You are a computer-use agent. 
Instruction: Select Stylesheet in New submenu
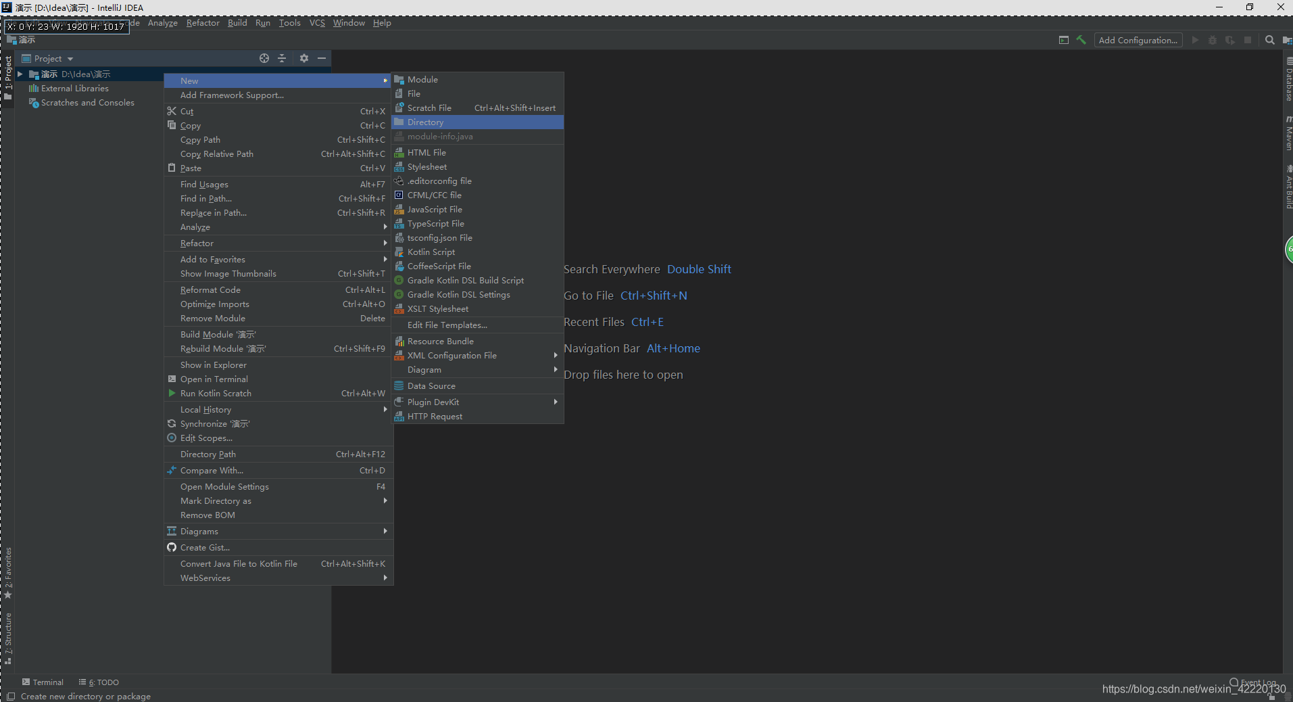(x=478, y=167)
